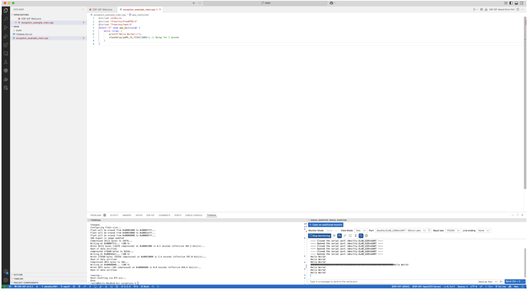This screenshot has height=291, width=529.
Task: Click Open an additional monitor button
Action: (x=326, y=225)
